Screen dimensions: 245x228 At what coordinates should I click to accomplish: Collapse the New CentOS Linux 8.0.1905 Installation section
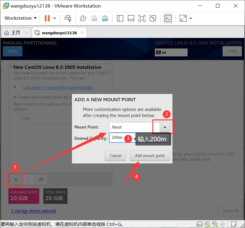point(11,67)
